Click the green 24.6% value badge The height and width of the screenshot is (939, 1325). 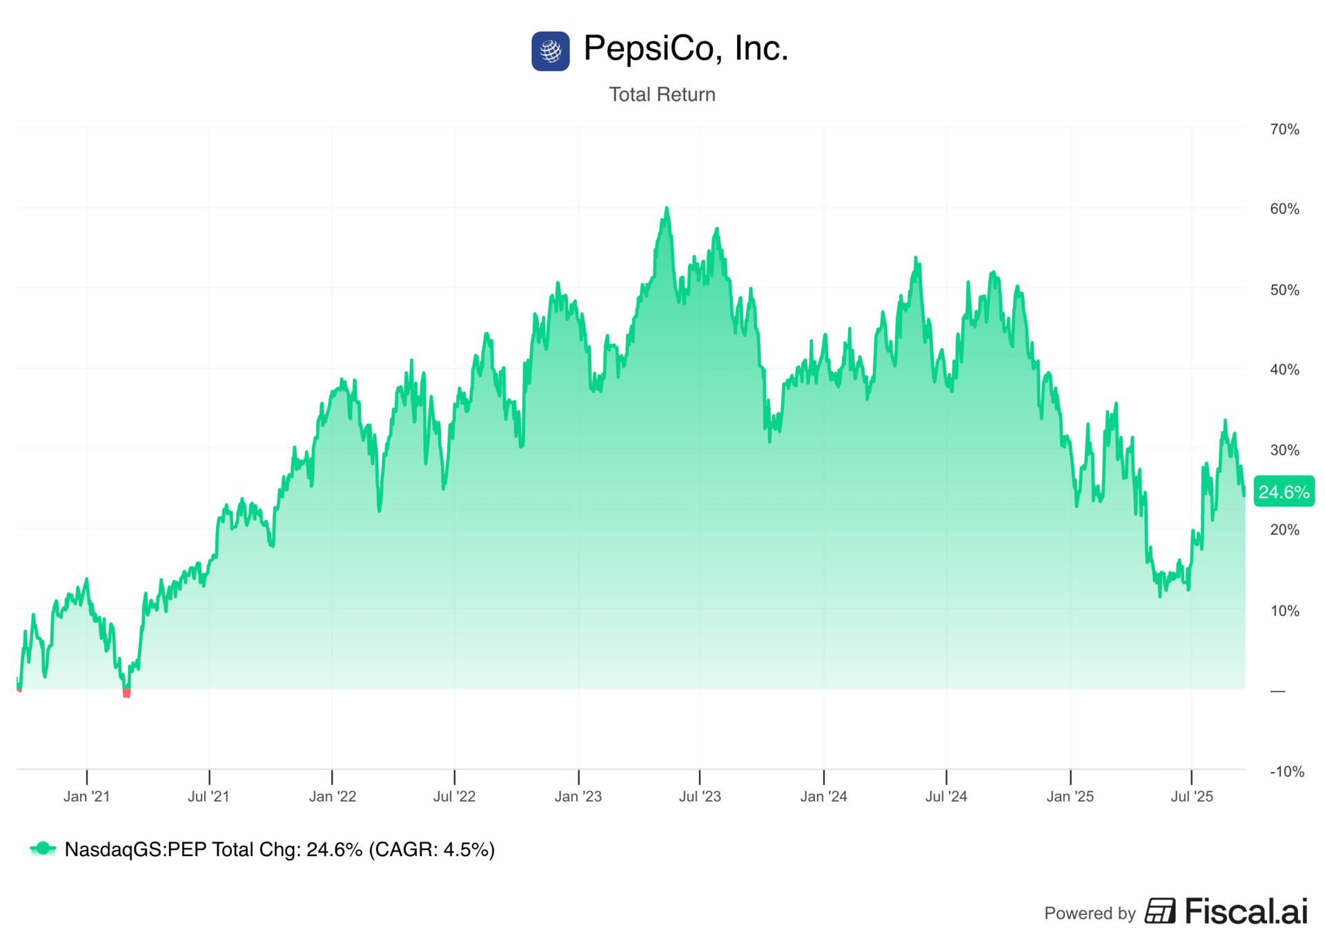pos(1284,492)
